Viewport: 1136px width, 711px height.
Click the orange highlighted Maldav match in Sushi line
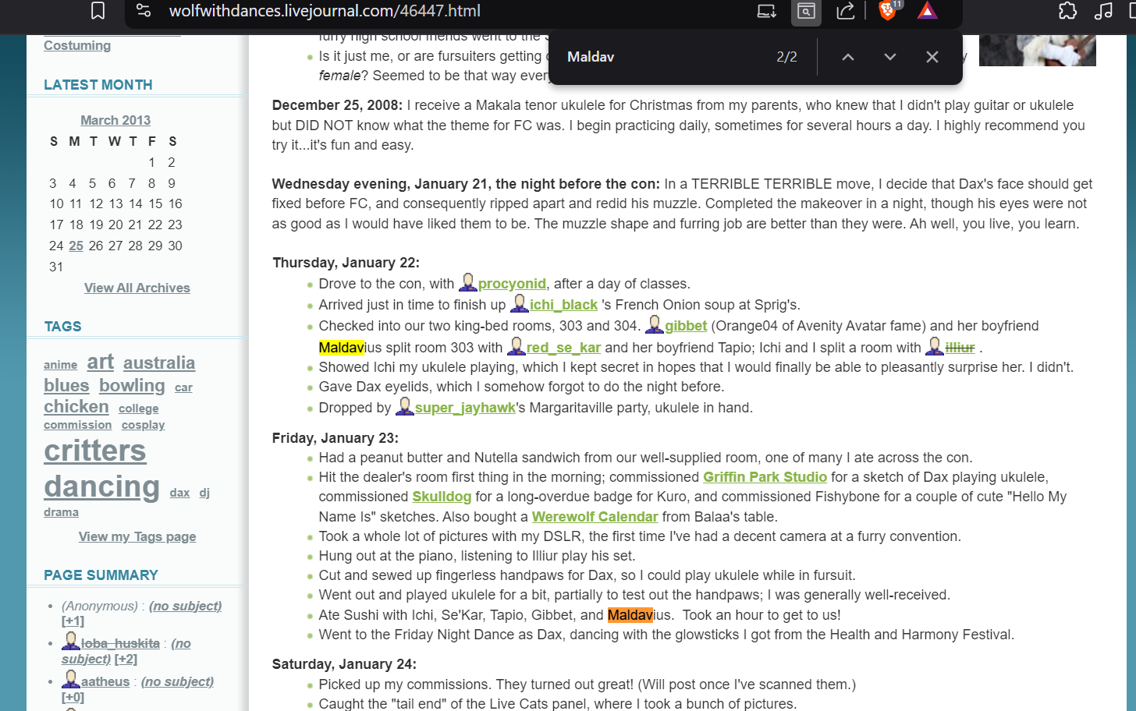point(630,615)
